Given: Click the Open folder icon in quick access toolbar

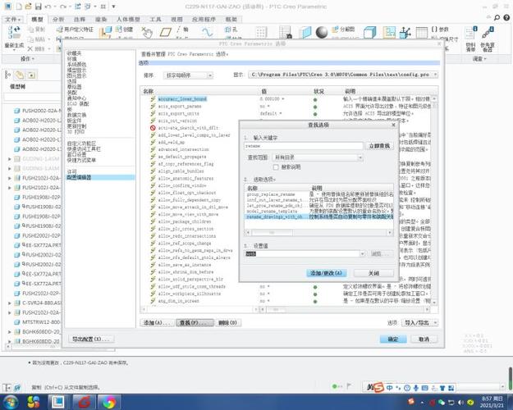Looking at the screenshot, I should (x=29, y=7).
